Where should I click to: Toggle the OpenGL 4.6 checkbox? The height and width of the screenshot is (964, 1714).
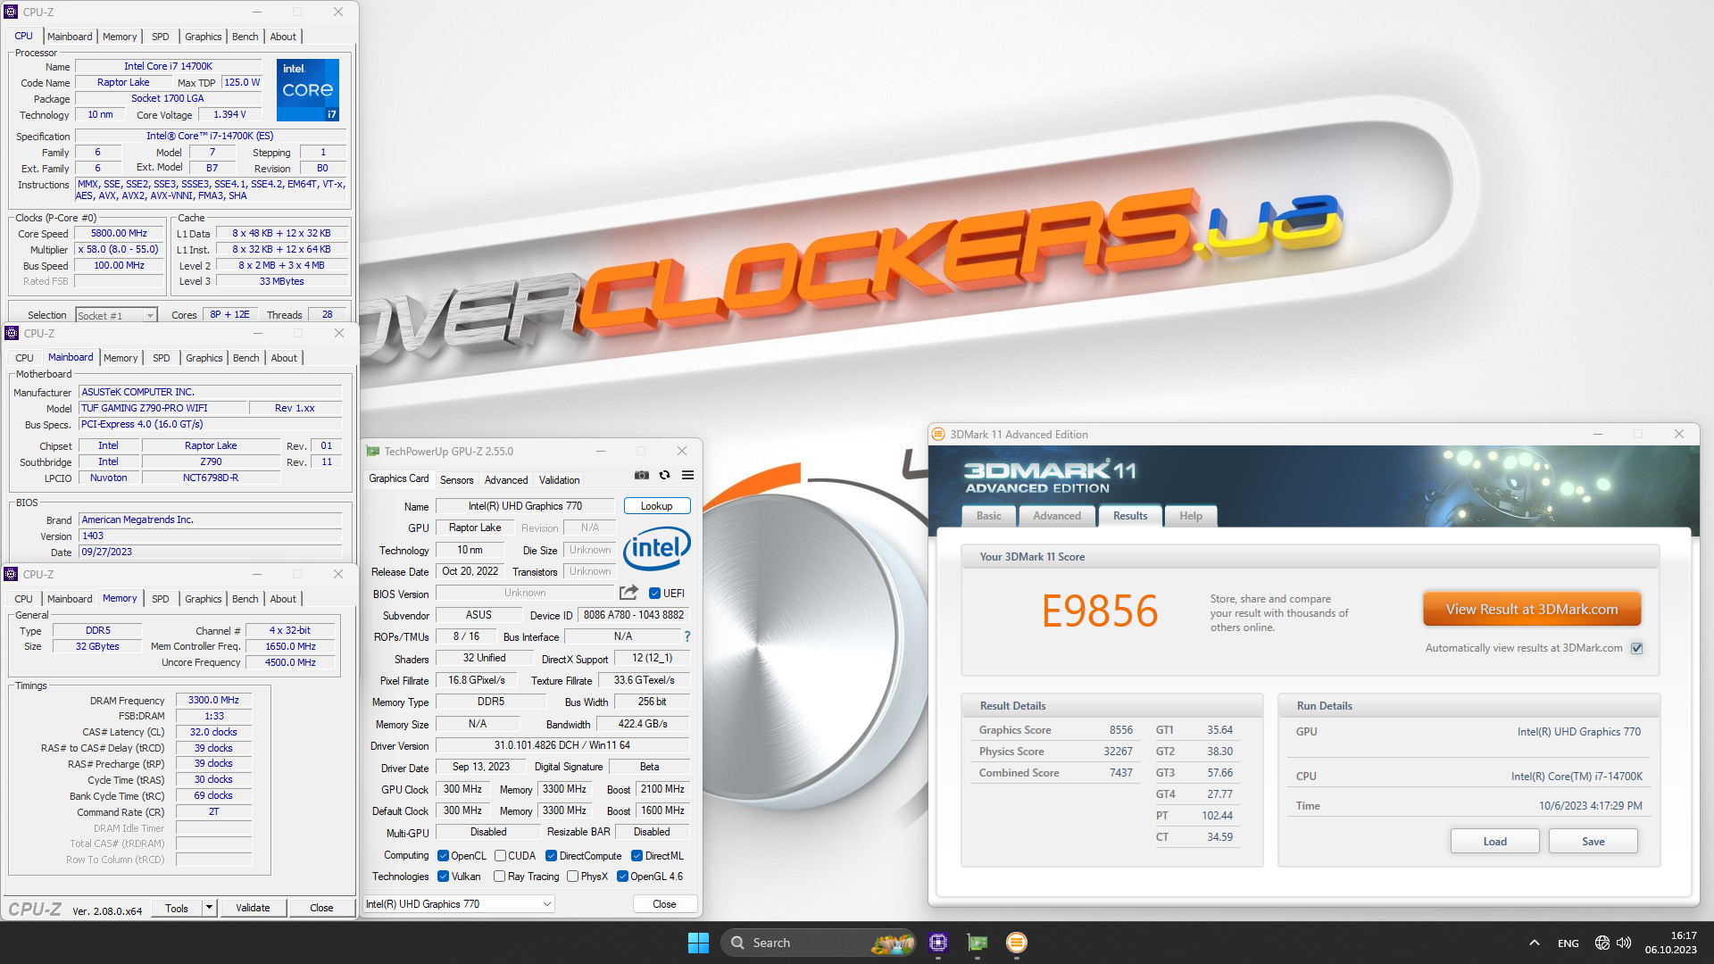622,877
